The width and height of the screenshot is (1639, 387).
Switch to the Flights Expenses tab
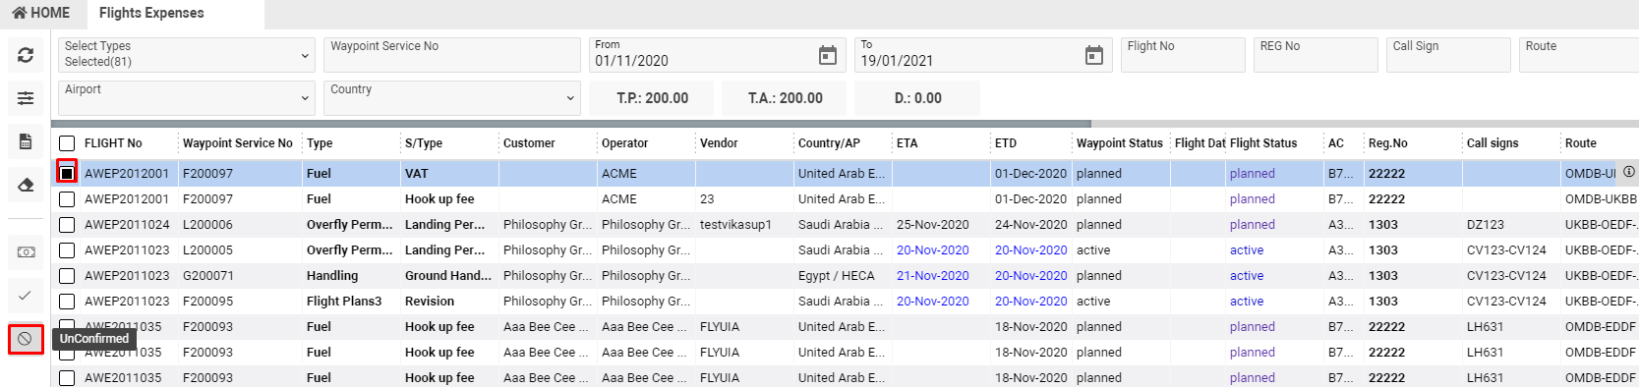[x=151, y=13]
